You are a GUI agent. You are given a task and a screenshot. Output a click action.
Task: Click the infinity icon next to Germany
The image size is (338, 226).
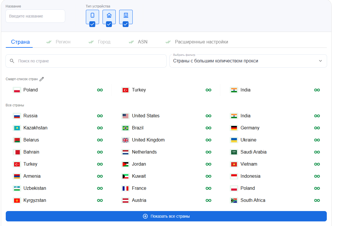coord(317,128)
